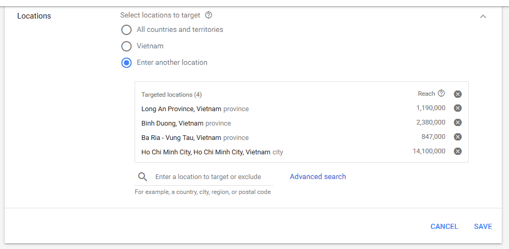Click the location search magnifier icon

142,177
